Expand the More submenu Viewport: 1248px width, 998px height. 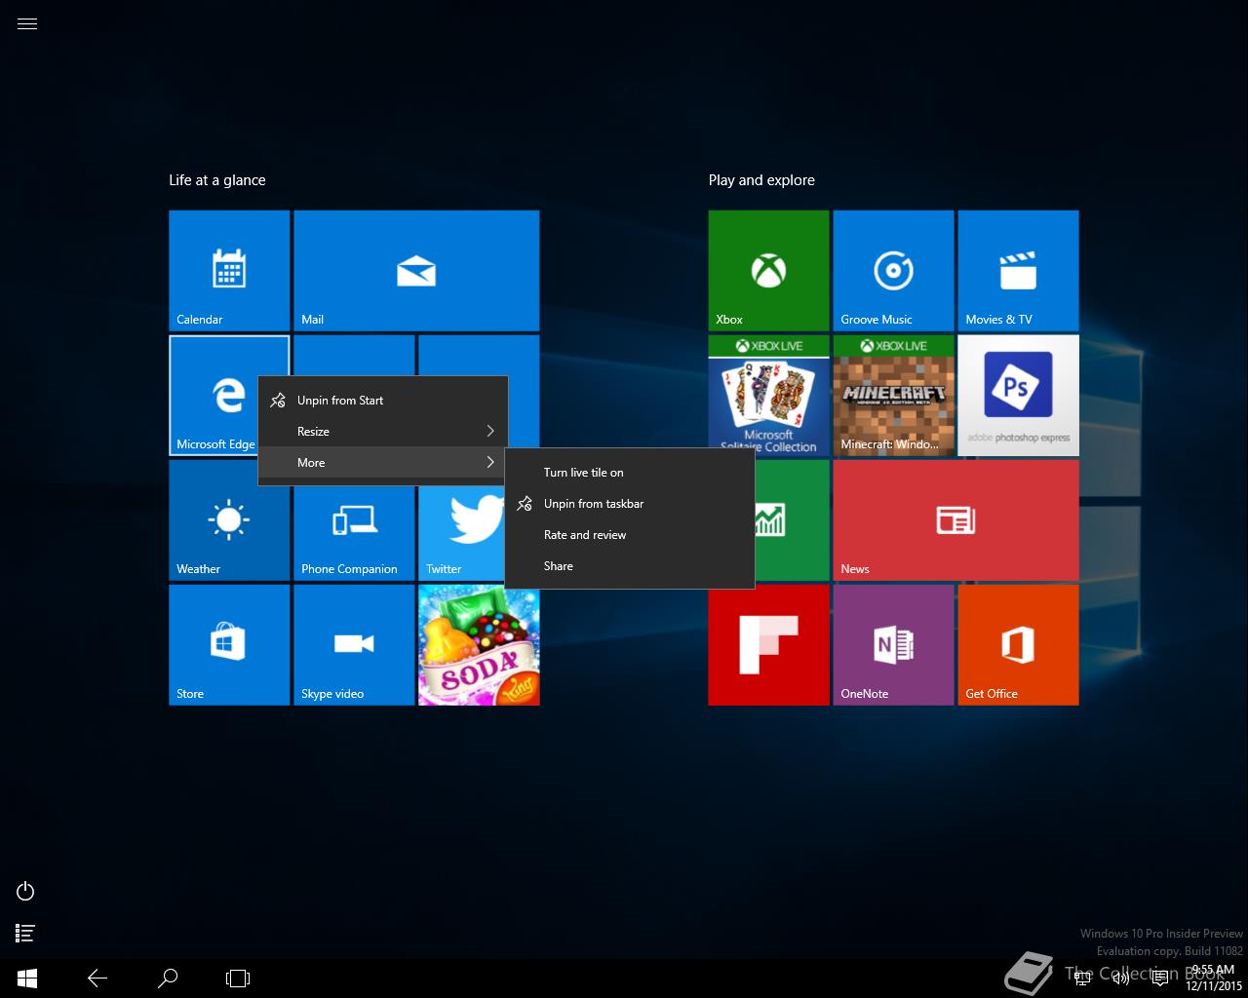point(382,463)
